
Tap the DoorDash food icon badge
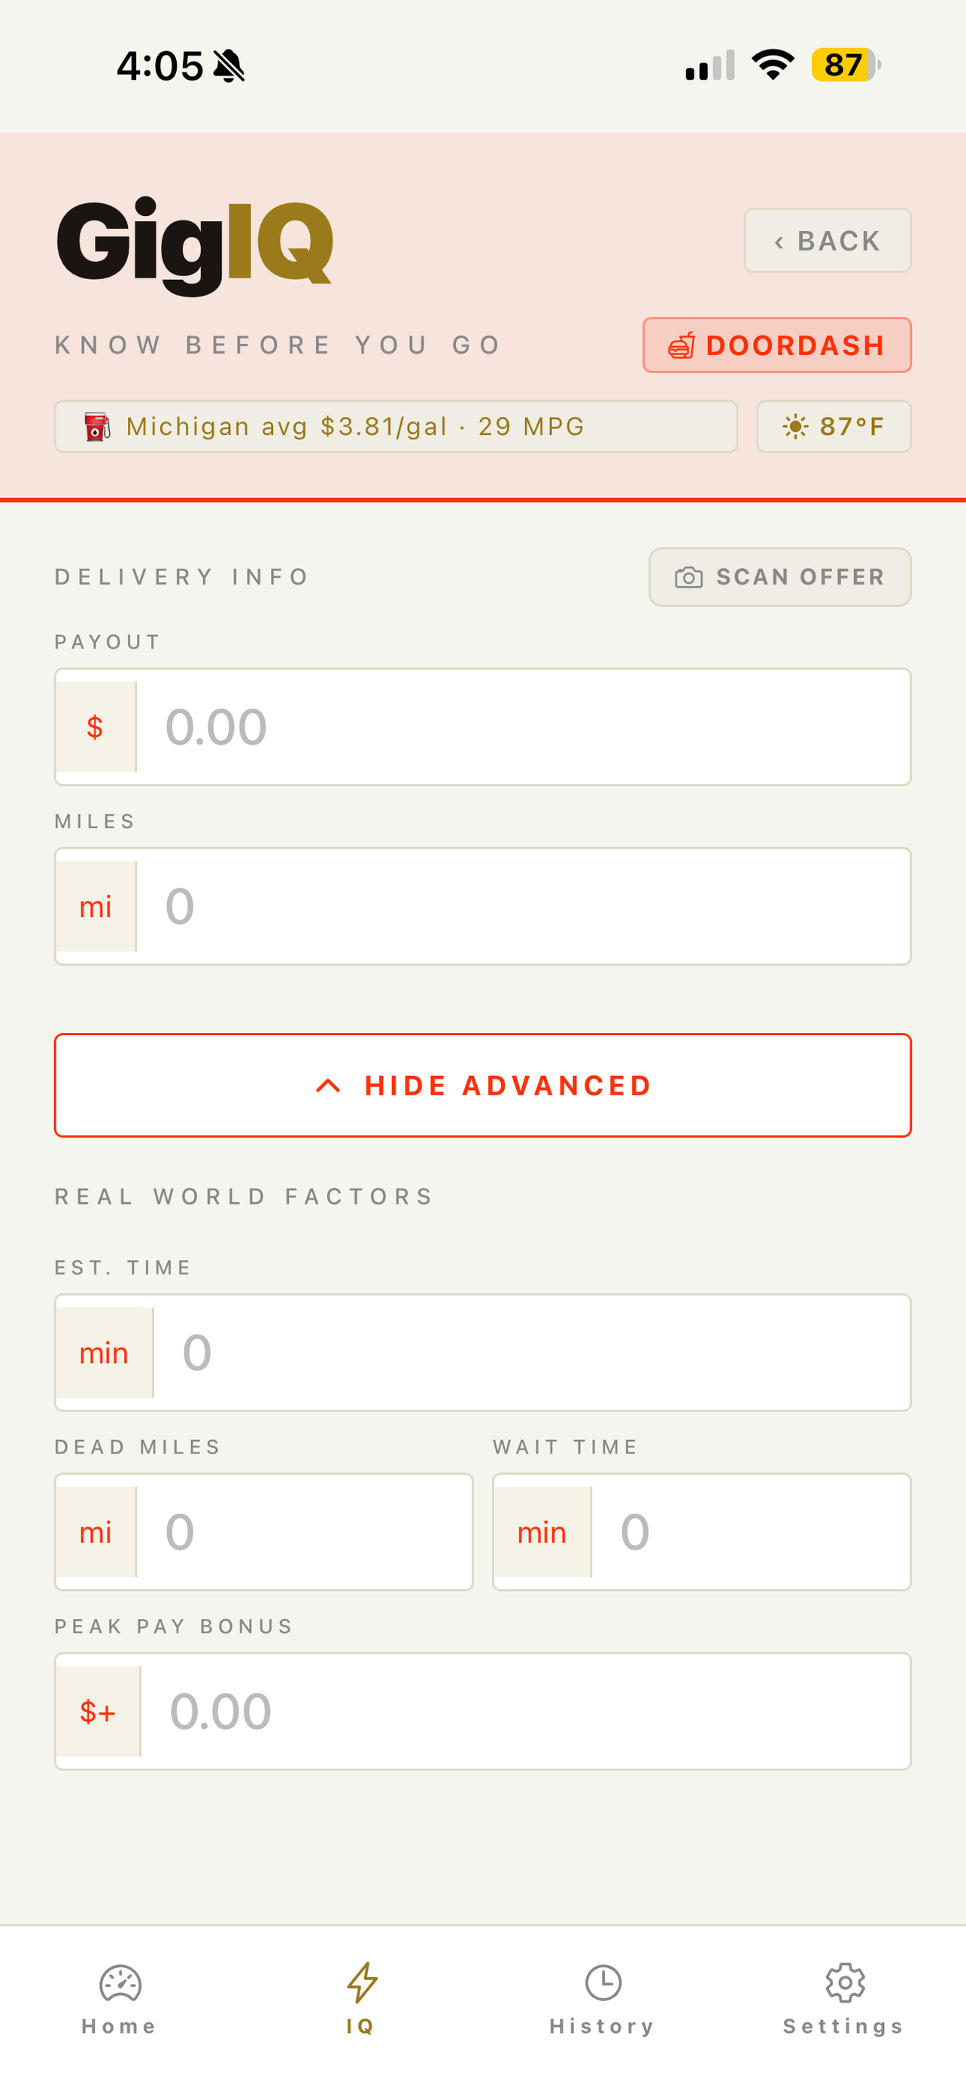(682, 345)
